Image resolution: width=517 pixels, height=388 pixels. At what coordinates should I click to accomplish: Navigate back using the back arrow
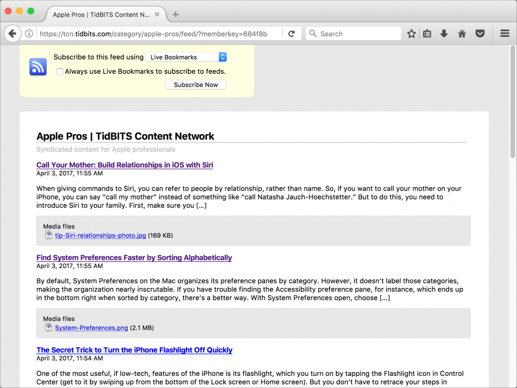(13, 33)
